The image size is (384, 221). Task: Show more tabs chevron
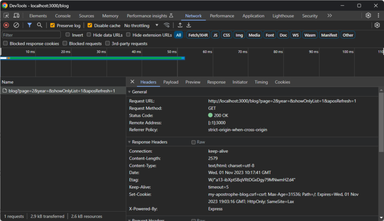pos(329,16)
